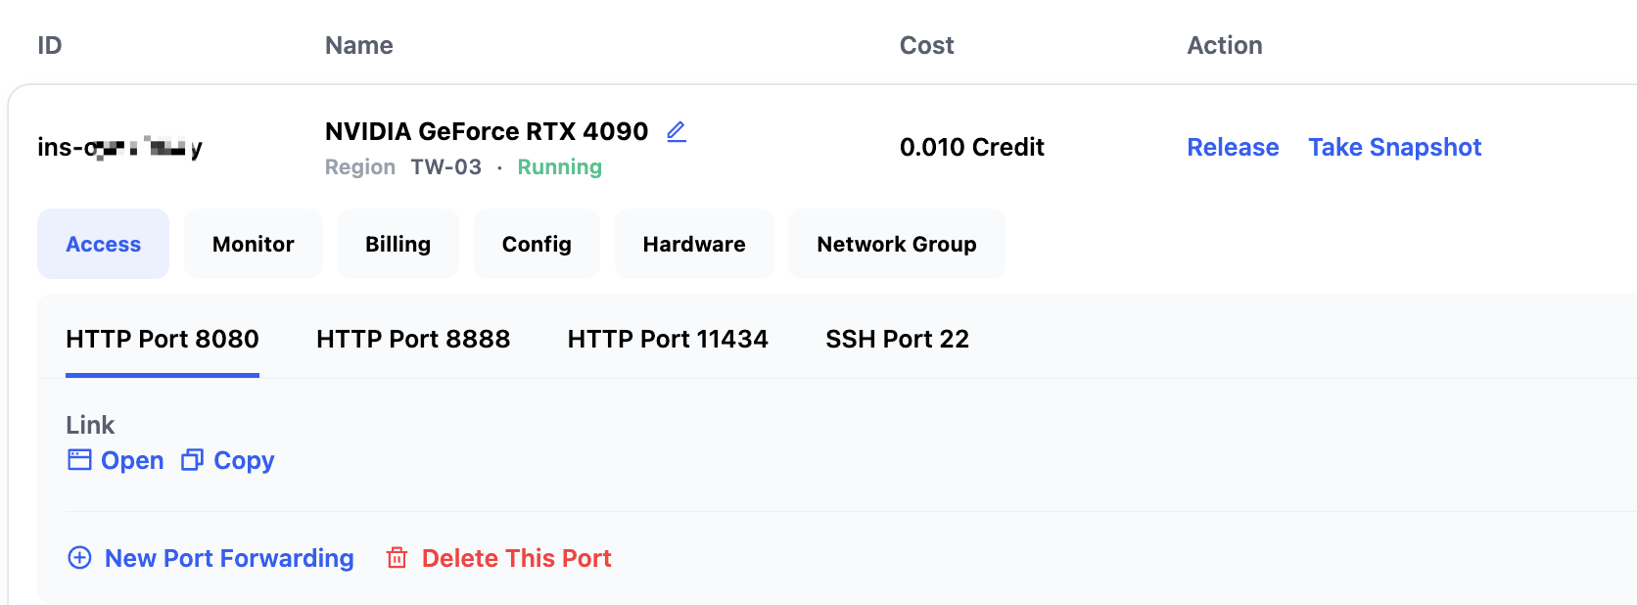Click the browser window icon next to Open
Viewport: 1637px width, 605px height.
(x=79, y=460)
